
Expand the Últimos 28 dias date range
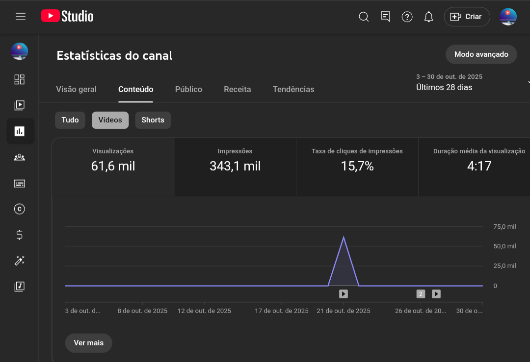click(471, 83)
